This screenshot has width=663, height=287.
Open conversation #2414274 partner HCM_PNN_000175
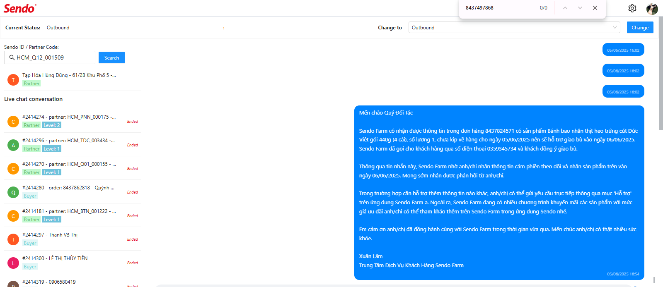pos(73,121)
